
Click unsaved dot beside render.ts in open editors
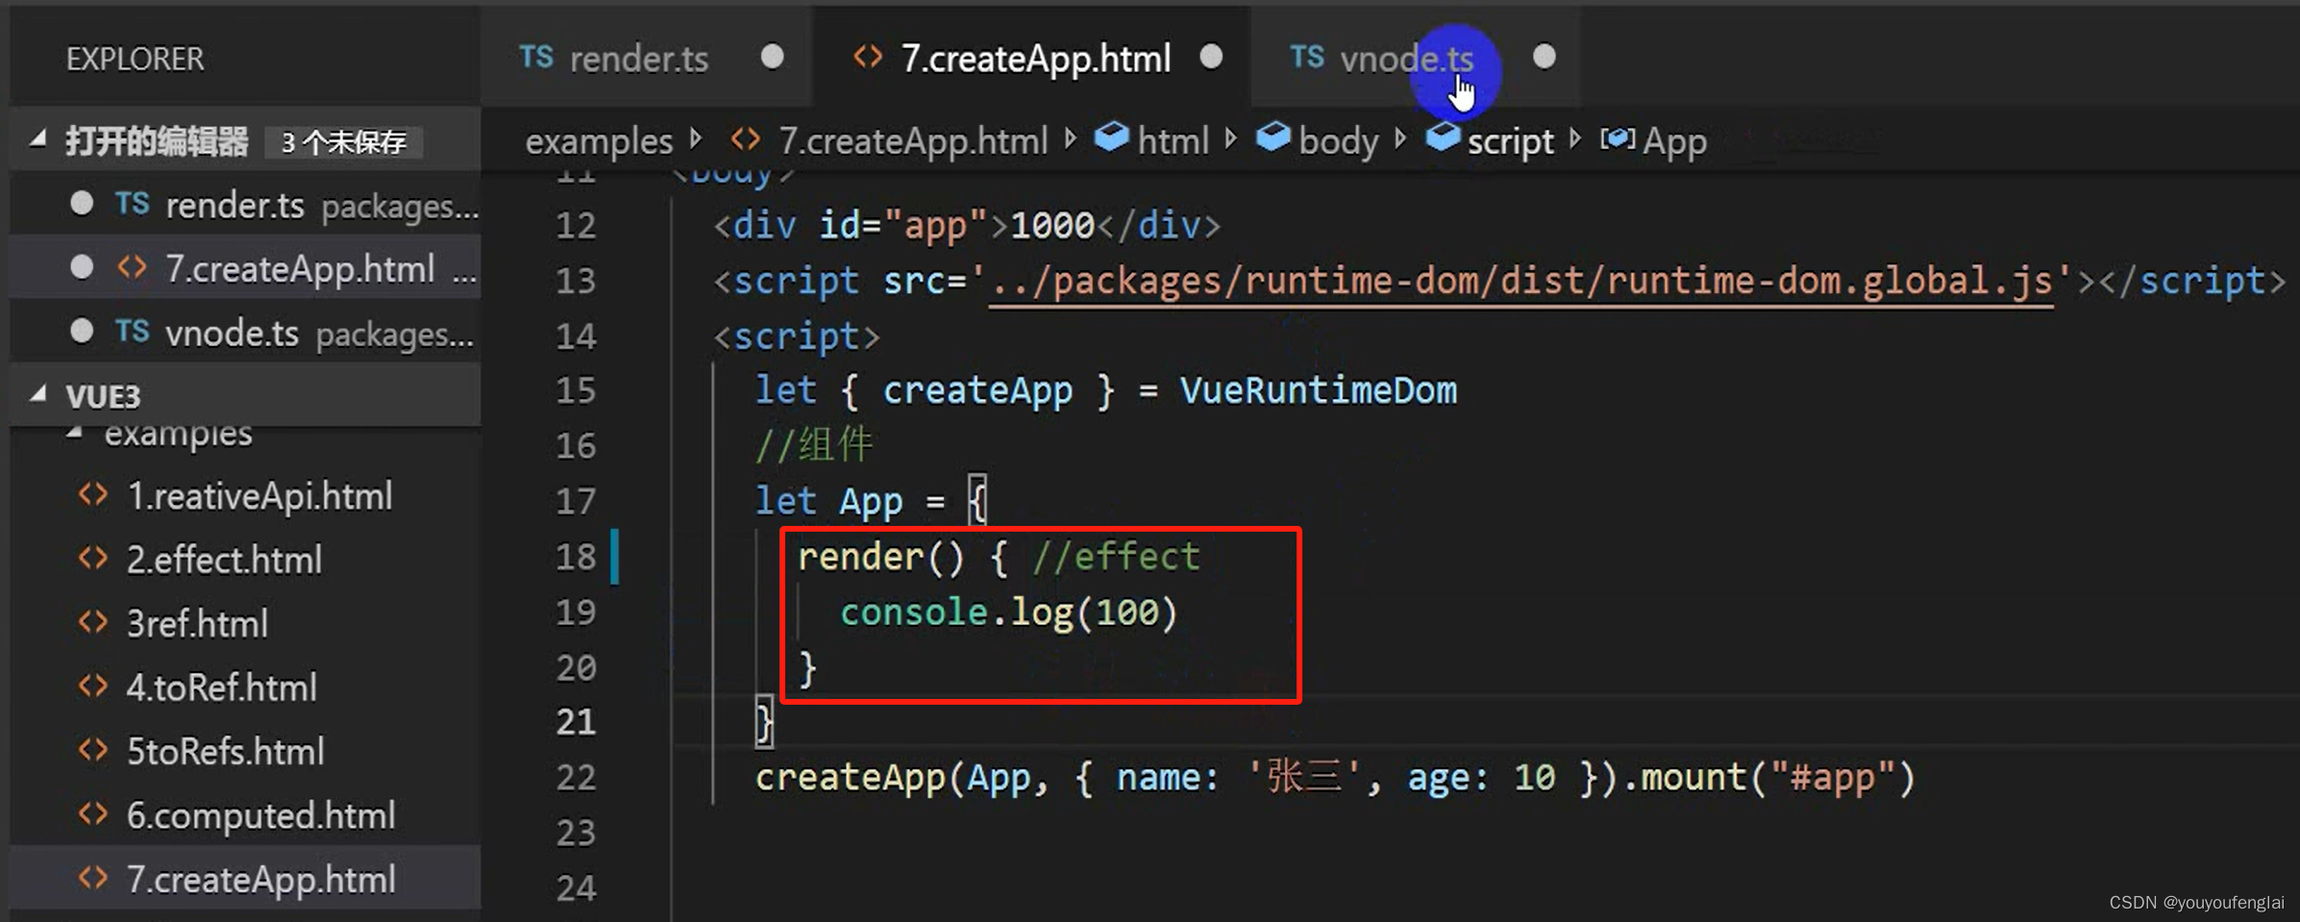[x=82, y=204]
